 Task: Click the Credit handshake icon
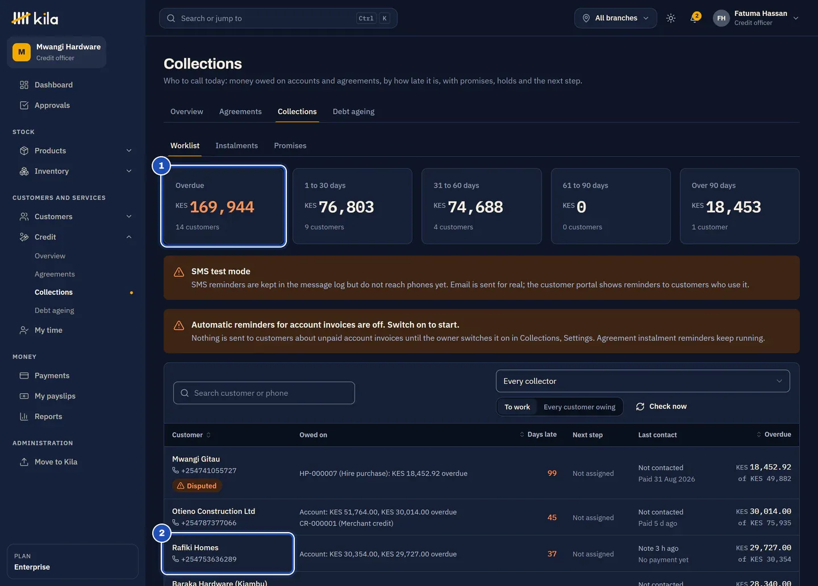[24, 237]
